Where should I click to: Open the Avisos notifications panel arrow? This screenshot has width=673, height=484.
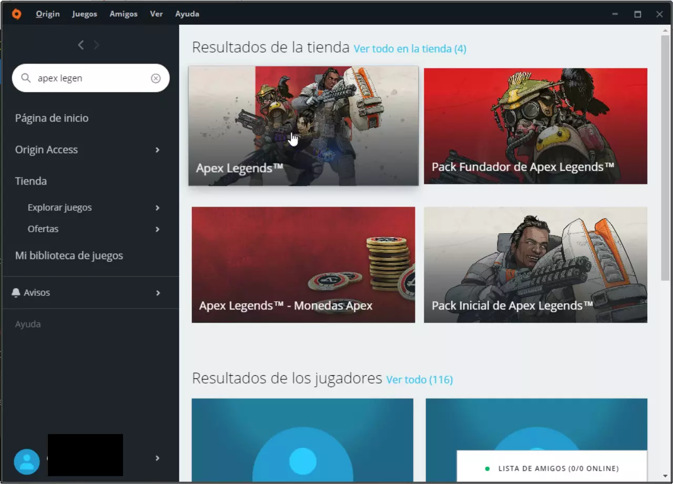(158, 293)
